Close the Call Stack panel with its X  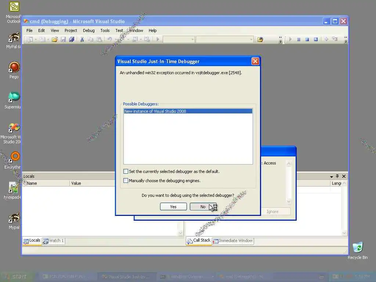pos(344,176)
